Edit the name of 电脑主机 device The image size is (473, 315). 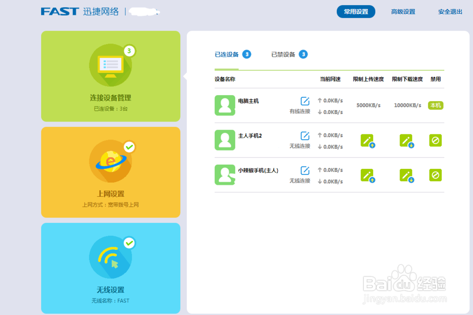(304, 100)
